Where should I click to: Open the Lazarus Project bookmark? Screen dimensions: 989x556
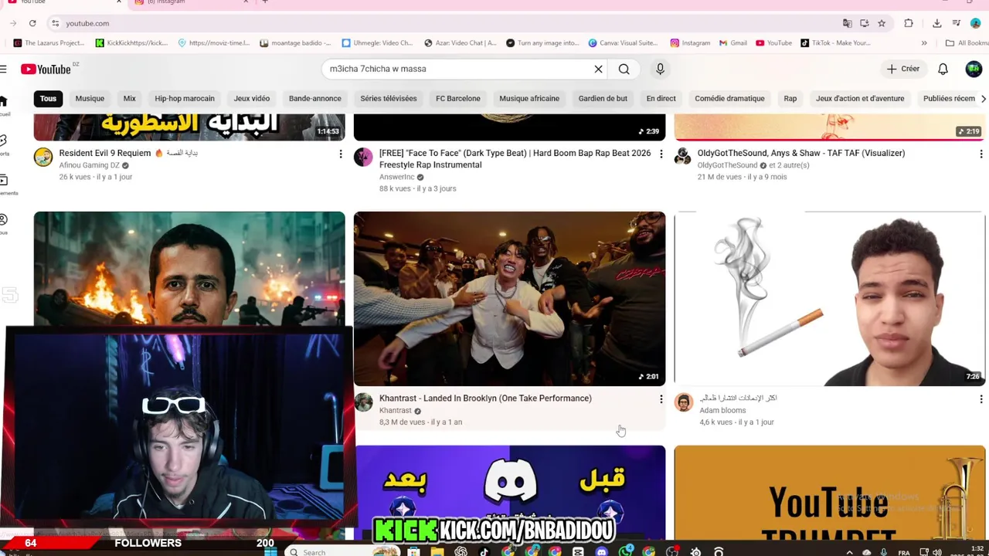49,43
